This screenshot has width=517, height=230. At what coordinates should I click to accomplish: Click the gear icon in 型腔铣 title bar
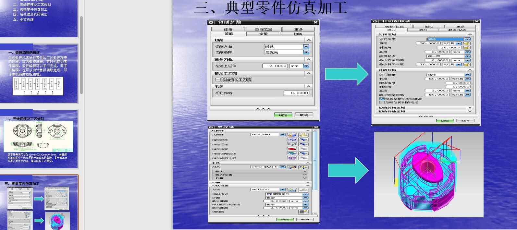(x=211, y=127)
